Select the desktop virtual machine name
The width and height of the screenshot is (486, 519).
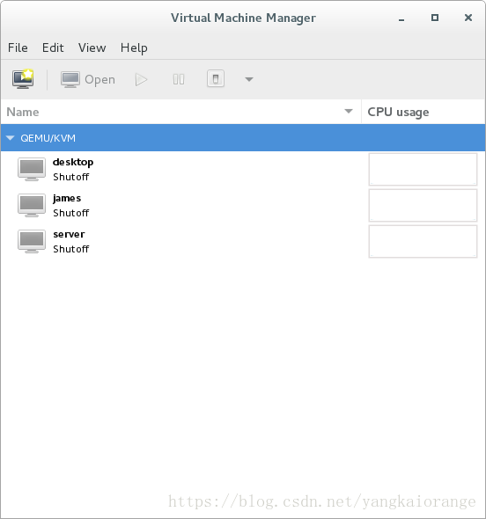pyautogui.click(x=73, y=162)
